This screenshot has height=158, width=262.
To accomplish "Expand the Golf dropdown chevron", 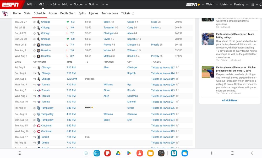I will (97, 4).
